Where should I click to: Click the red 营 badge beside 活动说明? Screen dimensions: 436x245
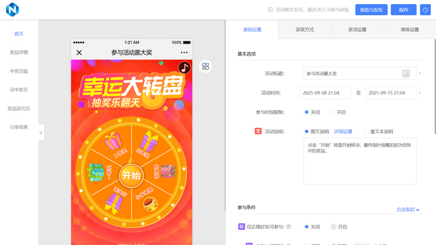pos(258,131)
